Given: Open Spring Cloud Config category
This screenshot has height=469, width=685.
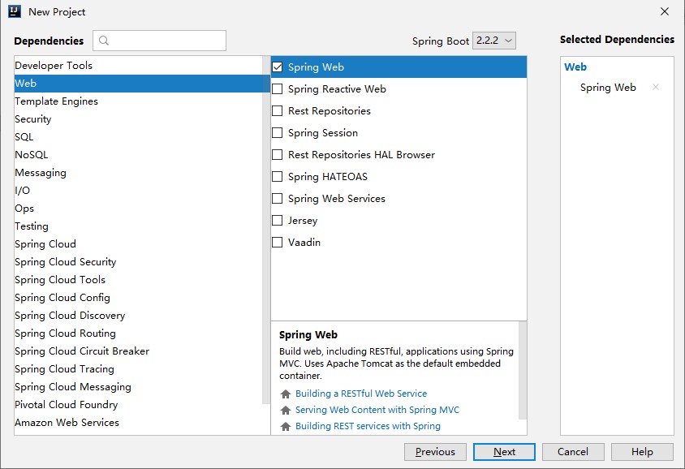Looking at the screenshot, I should coord(138,298).
